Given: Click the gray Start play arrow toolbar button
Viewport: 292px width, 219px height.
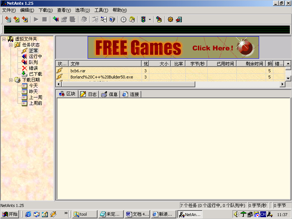Looking at the screenshot, I should (36, 19).
